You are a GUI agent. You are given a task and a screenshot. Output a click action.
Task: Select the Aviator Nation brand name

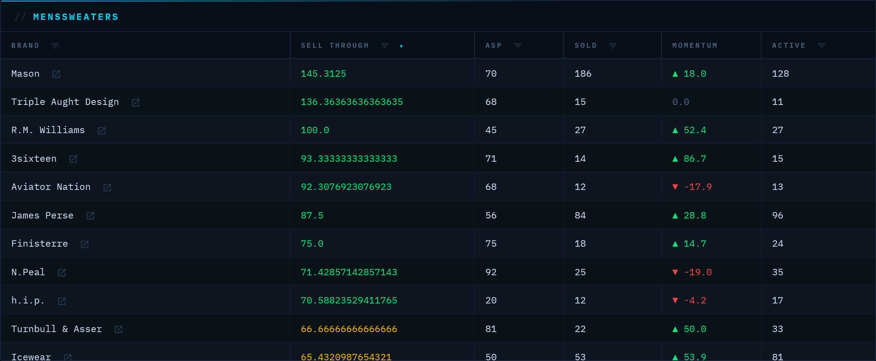pos(51,187)
